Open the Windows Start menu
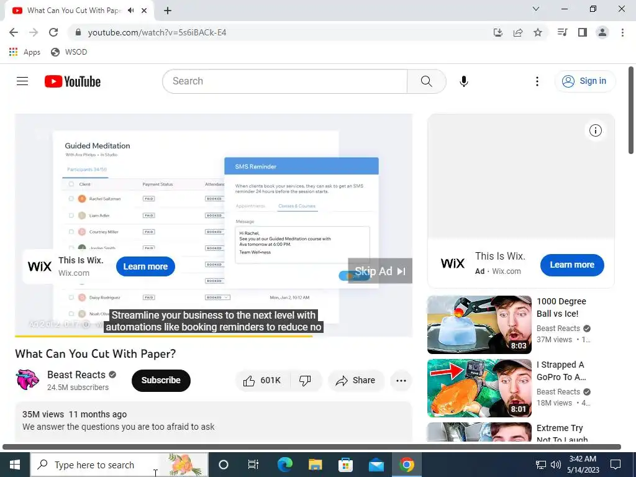Screen dimensions: 636x477 click(x=15, y=465)
